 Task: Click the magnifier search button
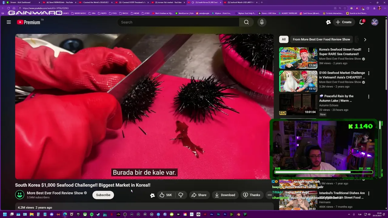(246, 22)
